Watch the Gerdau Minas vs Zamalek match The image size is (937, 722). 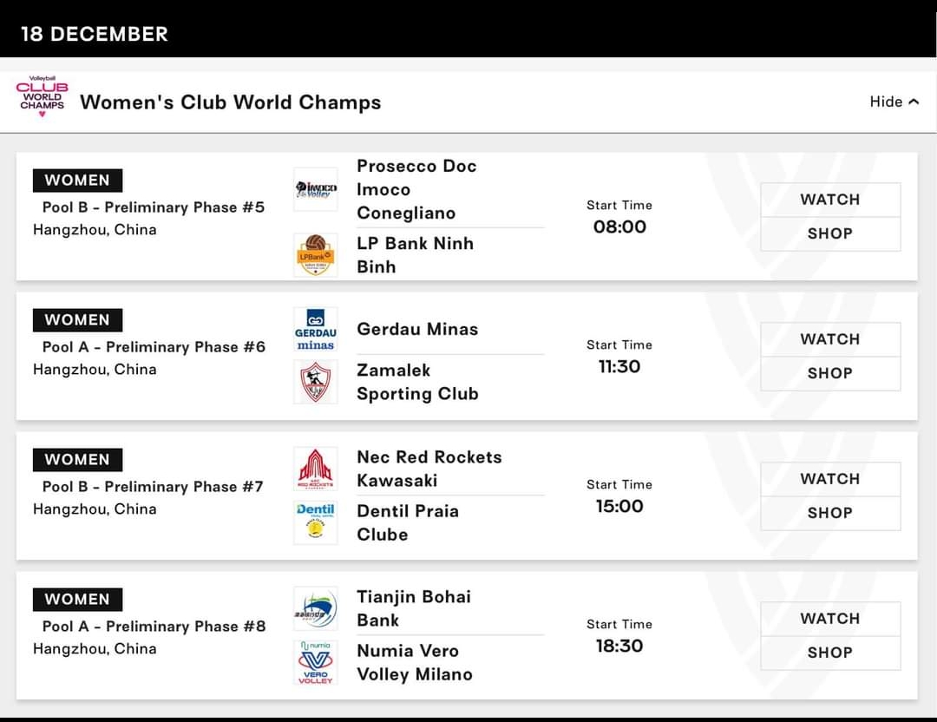click(830, 339)
